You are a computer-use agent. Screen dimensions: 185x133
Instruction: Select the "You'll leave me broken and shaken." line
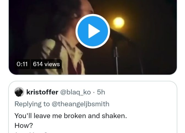pyautogui.click(x=71, y=116)
